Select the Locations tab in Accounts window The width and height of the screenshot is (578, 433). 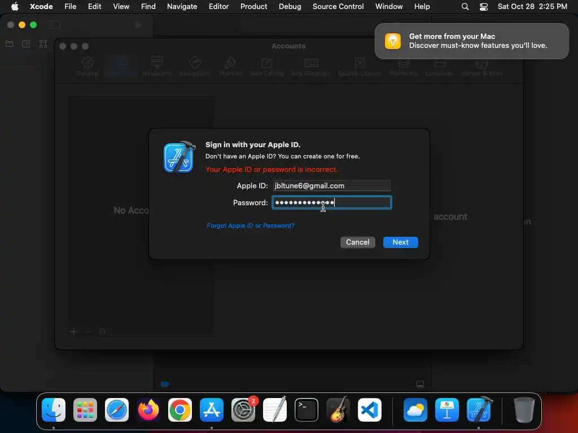(x=440, y=67)
